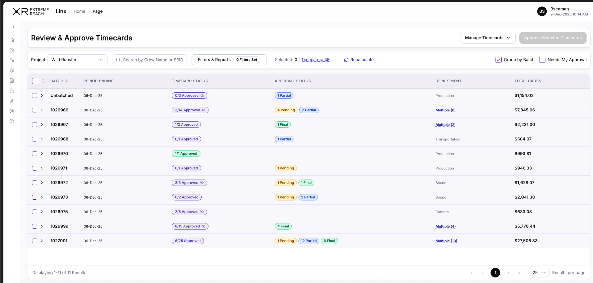Check the select-all header checkbox

[35, 81]
